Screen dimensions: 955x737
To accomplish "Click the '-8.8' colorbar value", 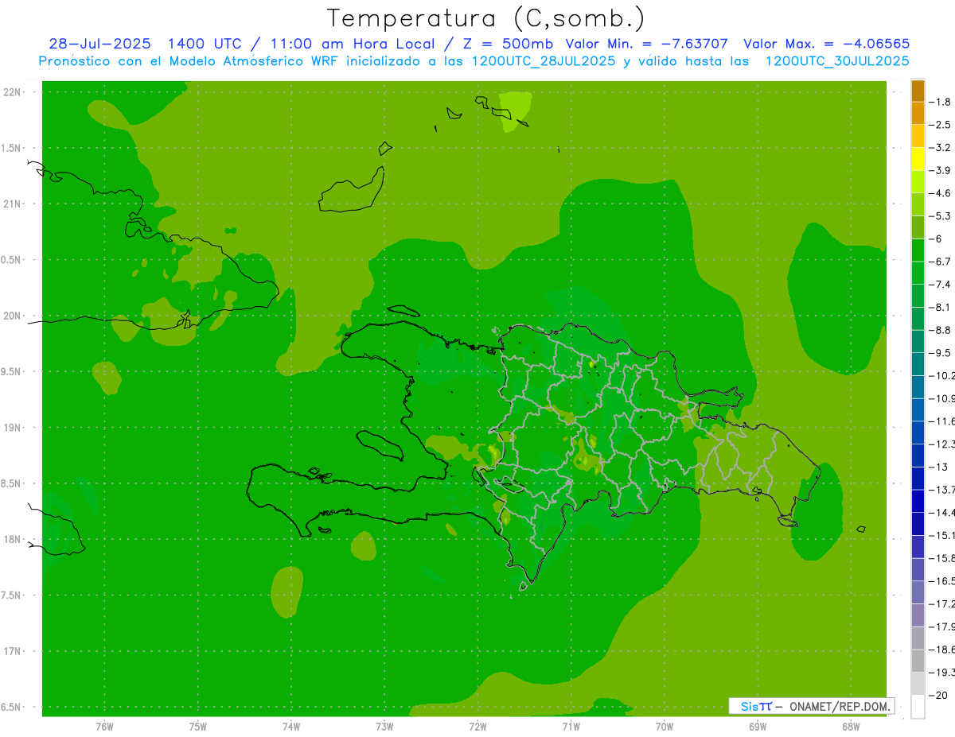I will tap(940, 330).
